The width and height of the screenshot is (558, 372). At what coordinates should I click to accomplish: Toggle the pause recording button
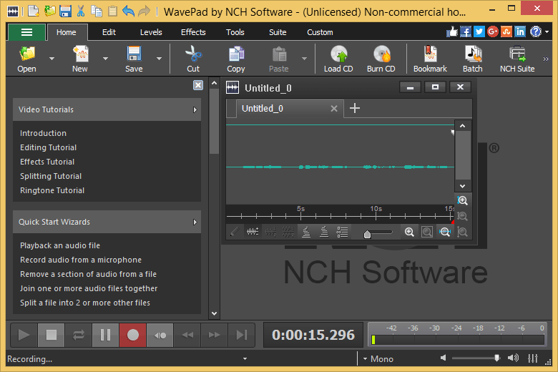pyautogui.click(x=105, y=335)
